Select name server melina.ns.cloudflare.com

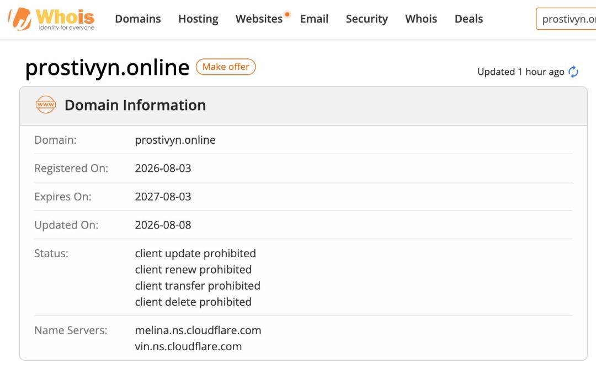198,330
